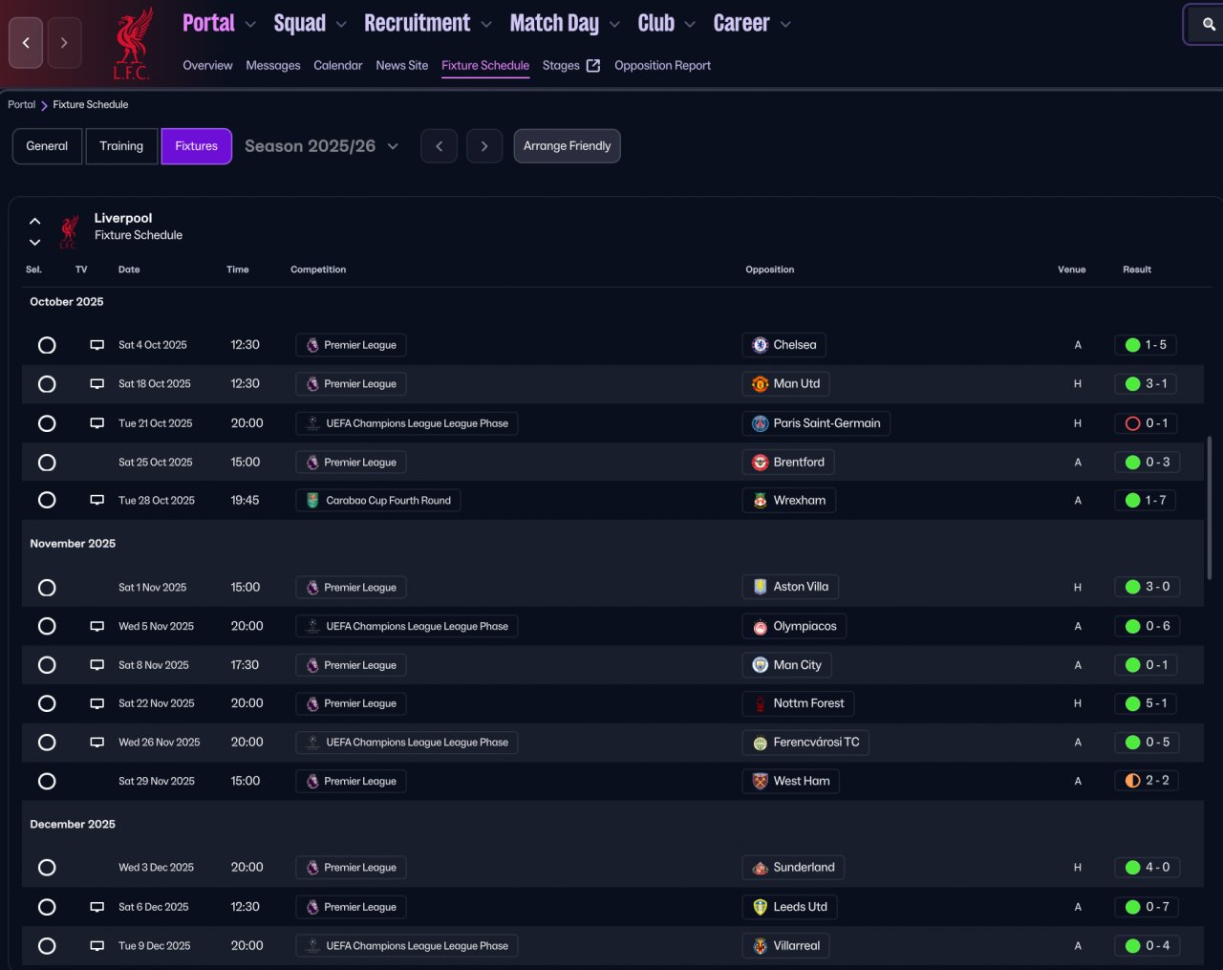Click the forward navigation arrow button
Viewport: 1223px width, 970px height.
64,43
